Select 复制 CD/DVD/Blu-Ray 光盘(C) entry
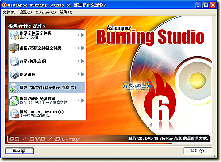Image resolution: width=221 pixels, height=162 pixels. [47, 88]
